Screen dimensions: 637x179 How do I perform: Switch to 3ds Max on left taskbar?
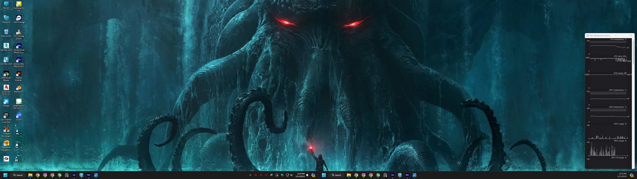click(x=81, y=175)
